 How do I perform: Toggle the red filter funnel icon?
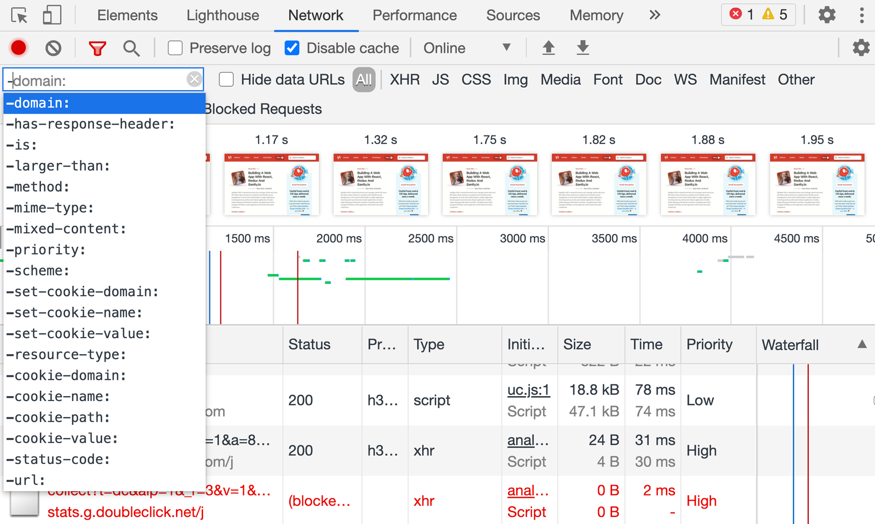(x=97, y=49)
